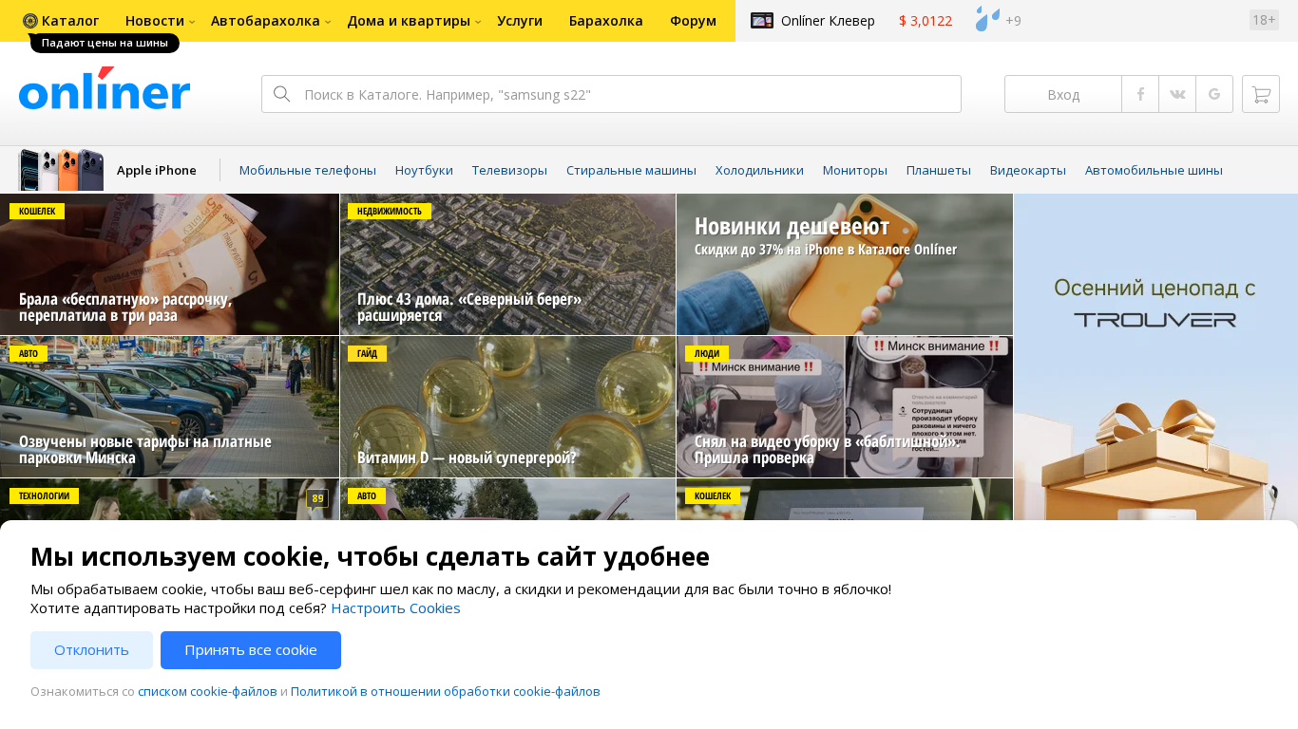Open the Автобарахолка menu item

pyautogui.click(x=265, y=21)
